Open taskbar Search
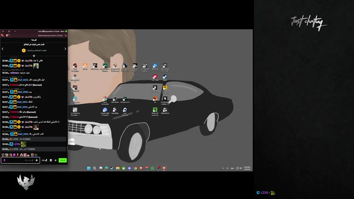Screen dimensions: 354x199 [x=95, y=168]
